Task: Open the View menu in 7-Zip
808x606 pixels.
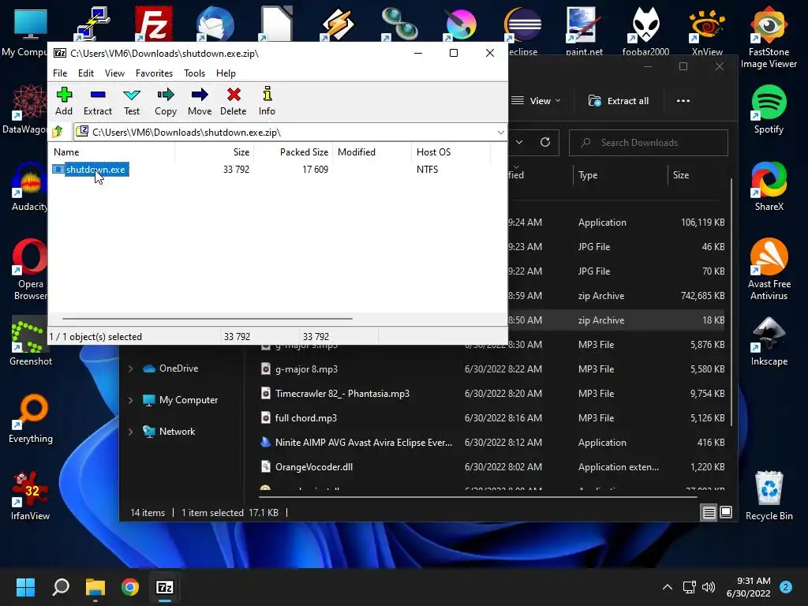Action: click(114, 73)
